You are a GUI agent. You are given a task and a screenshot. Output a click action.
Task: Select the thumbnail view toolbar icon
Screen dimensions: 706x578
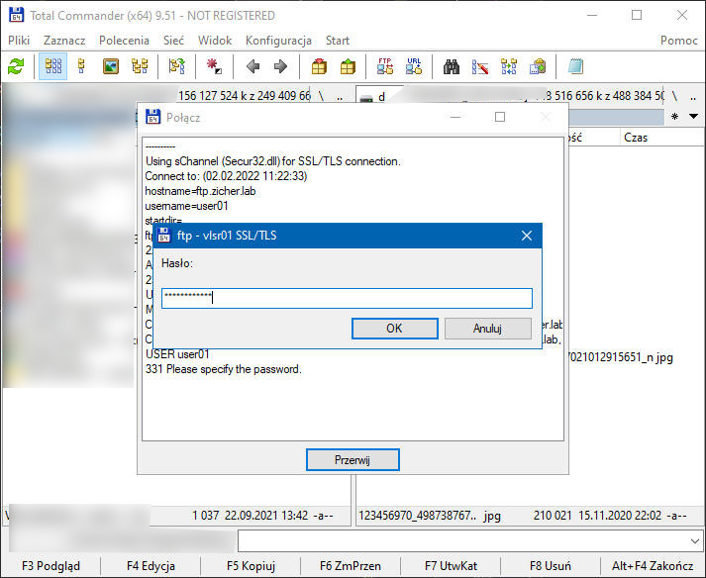point(111,66)
